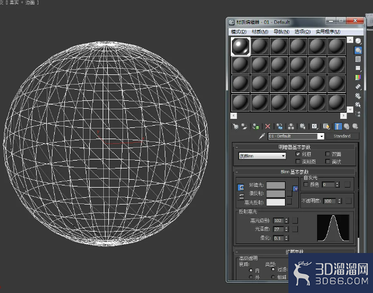Open the 模式(D) menu
The height and width of the screenshot is (293, 373).
[x=239, y=32]
